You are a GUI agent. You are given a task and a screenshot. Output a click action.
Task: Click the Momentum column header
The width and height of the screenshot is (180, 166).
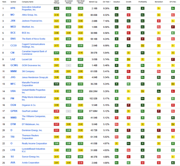(159, 2)
